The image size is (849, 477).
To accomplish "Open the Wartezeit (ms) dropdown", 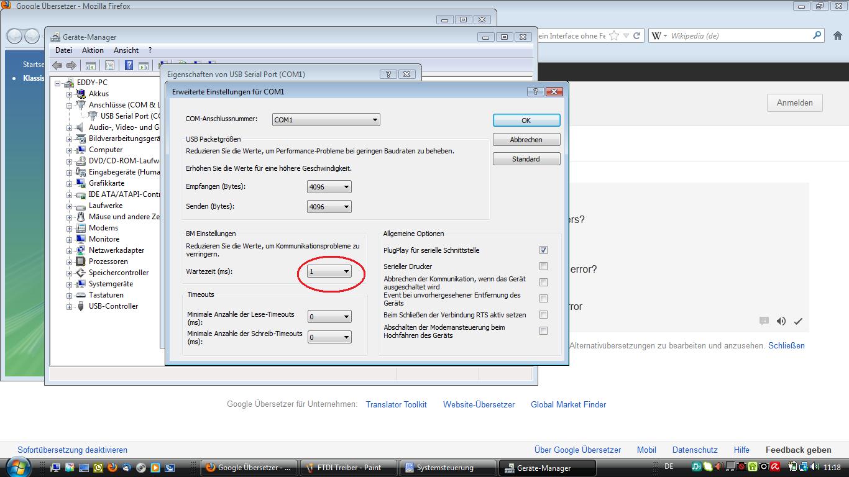I will (329, 271).
